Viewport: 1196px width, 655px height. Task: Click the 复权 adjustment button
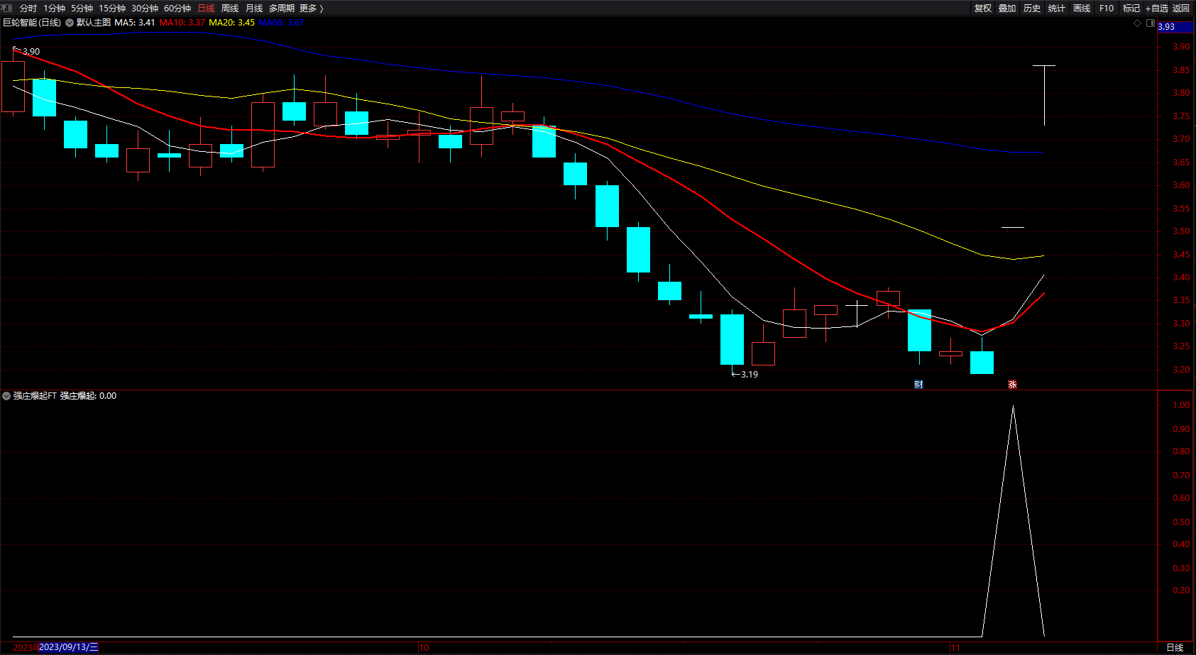(x=983, y=9)
